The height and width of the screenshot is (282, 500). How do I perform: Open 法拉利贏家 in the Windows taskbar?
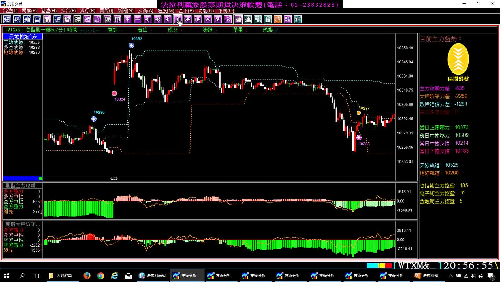click(x=152, y=276)
